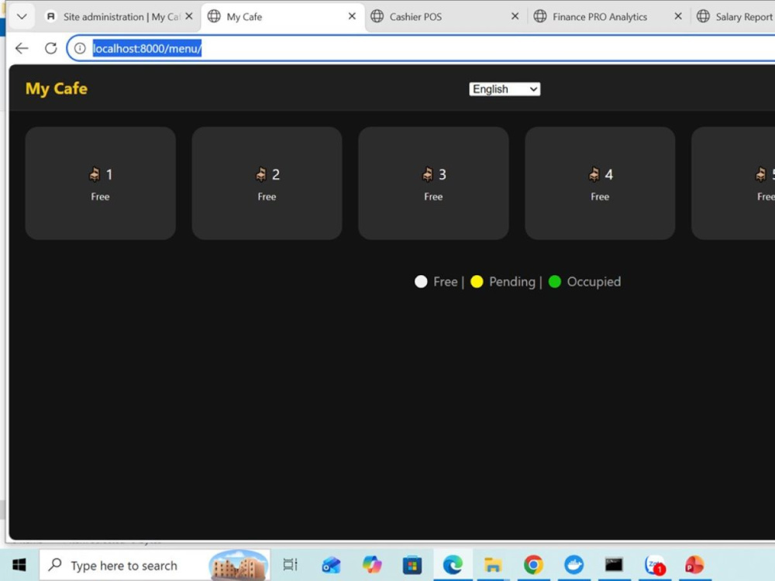Screen dimensions: 775x581
Task: Click the chair icon on table 2
Action: [x=261, y=174]
